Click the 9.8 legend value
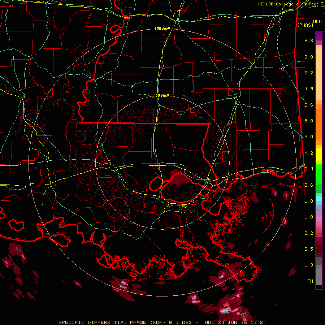Viewport: 325px width, 325px height. coord(309,40)
